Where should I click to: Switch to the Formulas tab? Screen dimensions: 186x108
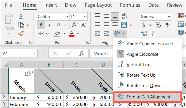coord(130,5)
